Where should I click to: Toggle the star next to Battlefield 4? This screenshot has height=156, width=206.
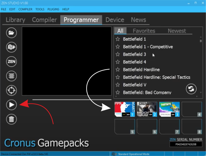(118, 62)
